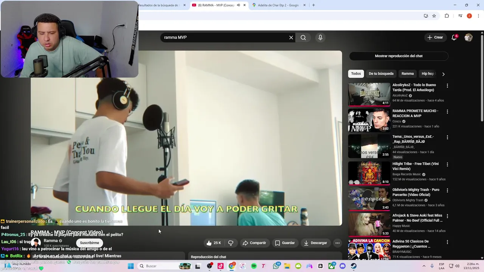The image size is (484, 272).
Task: Start voice search with microphone icon
Action: pos(320,37)
